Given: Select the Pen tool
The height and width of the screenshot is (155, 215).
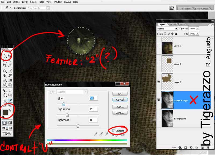Looking at the screenshot, I should click(4, 95).
